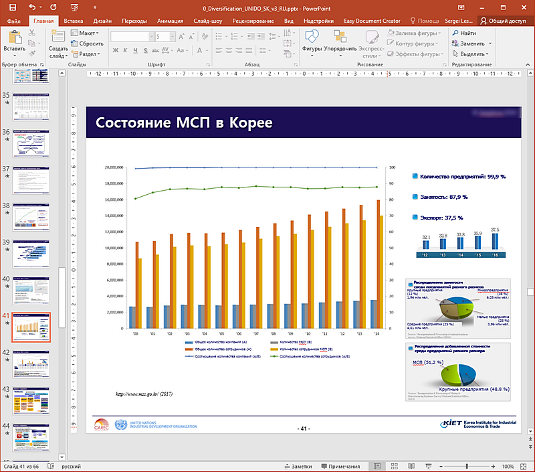This screenshot has width=535, height=472.
Task: Toggle text shadow S formatting
Action: (x=146, y=50)
